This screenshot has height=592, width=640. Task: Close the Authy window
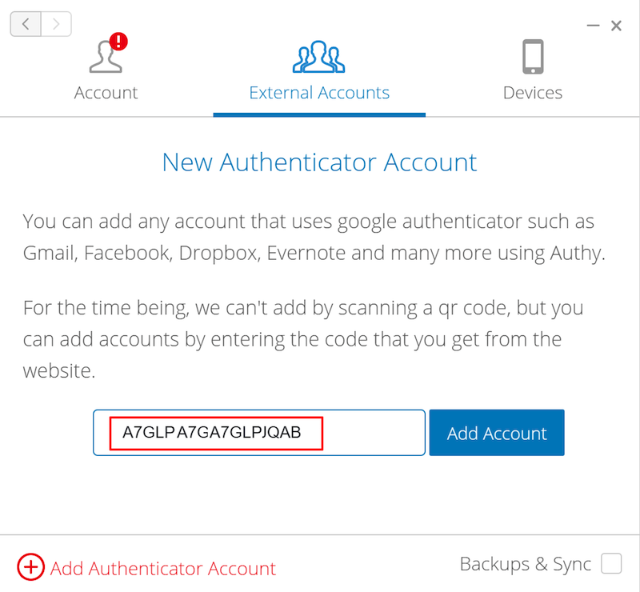point(616,26)
